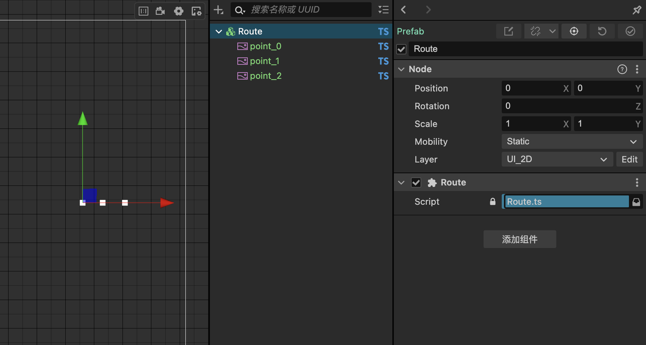Viewport: 646px width, 345px height.
Task: Open the Layer UI_2D dropdown
Action: [557, 159]
